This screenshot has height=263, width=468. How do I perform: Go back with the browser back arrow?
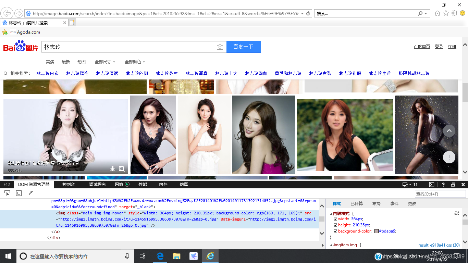(7, 13)
